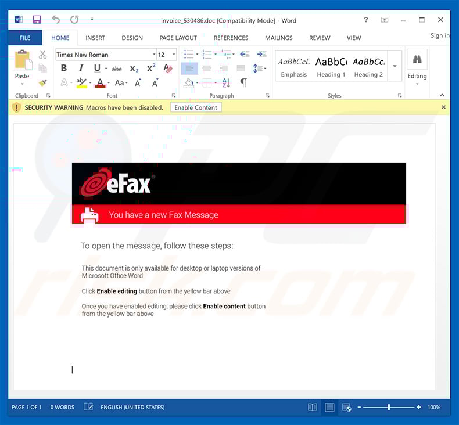Click the Save icon in title bar
This screenshot has height=425, width=459.
[37, 20]
